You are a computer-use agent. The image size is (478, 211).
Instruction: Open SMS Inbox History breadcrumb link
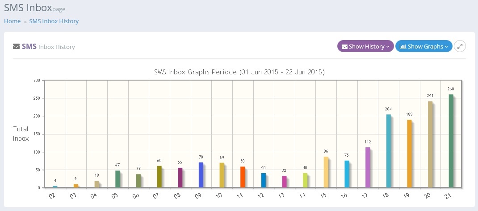[54, 21]
